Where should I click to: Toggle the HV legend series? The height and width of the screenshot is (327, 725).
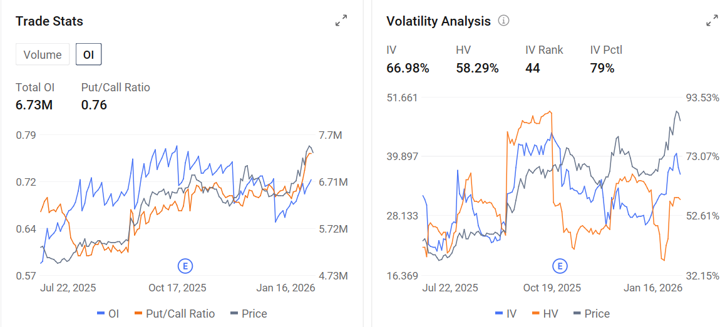click(x=545, y=314)
